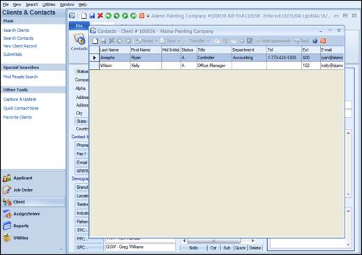Open the Utilities menu
Screen dimensions: 362x255
(x=49, y=4)
